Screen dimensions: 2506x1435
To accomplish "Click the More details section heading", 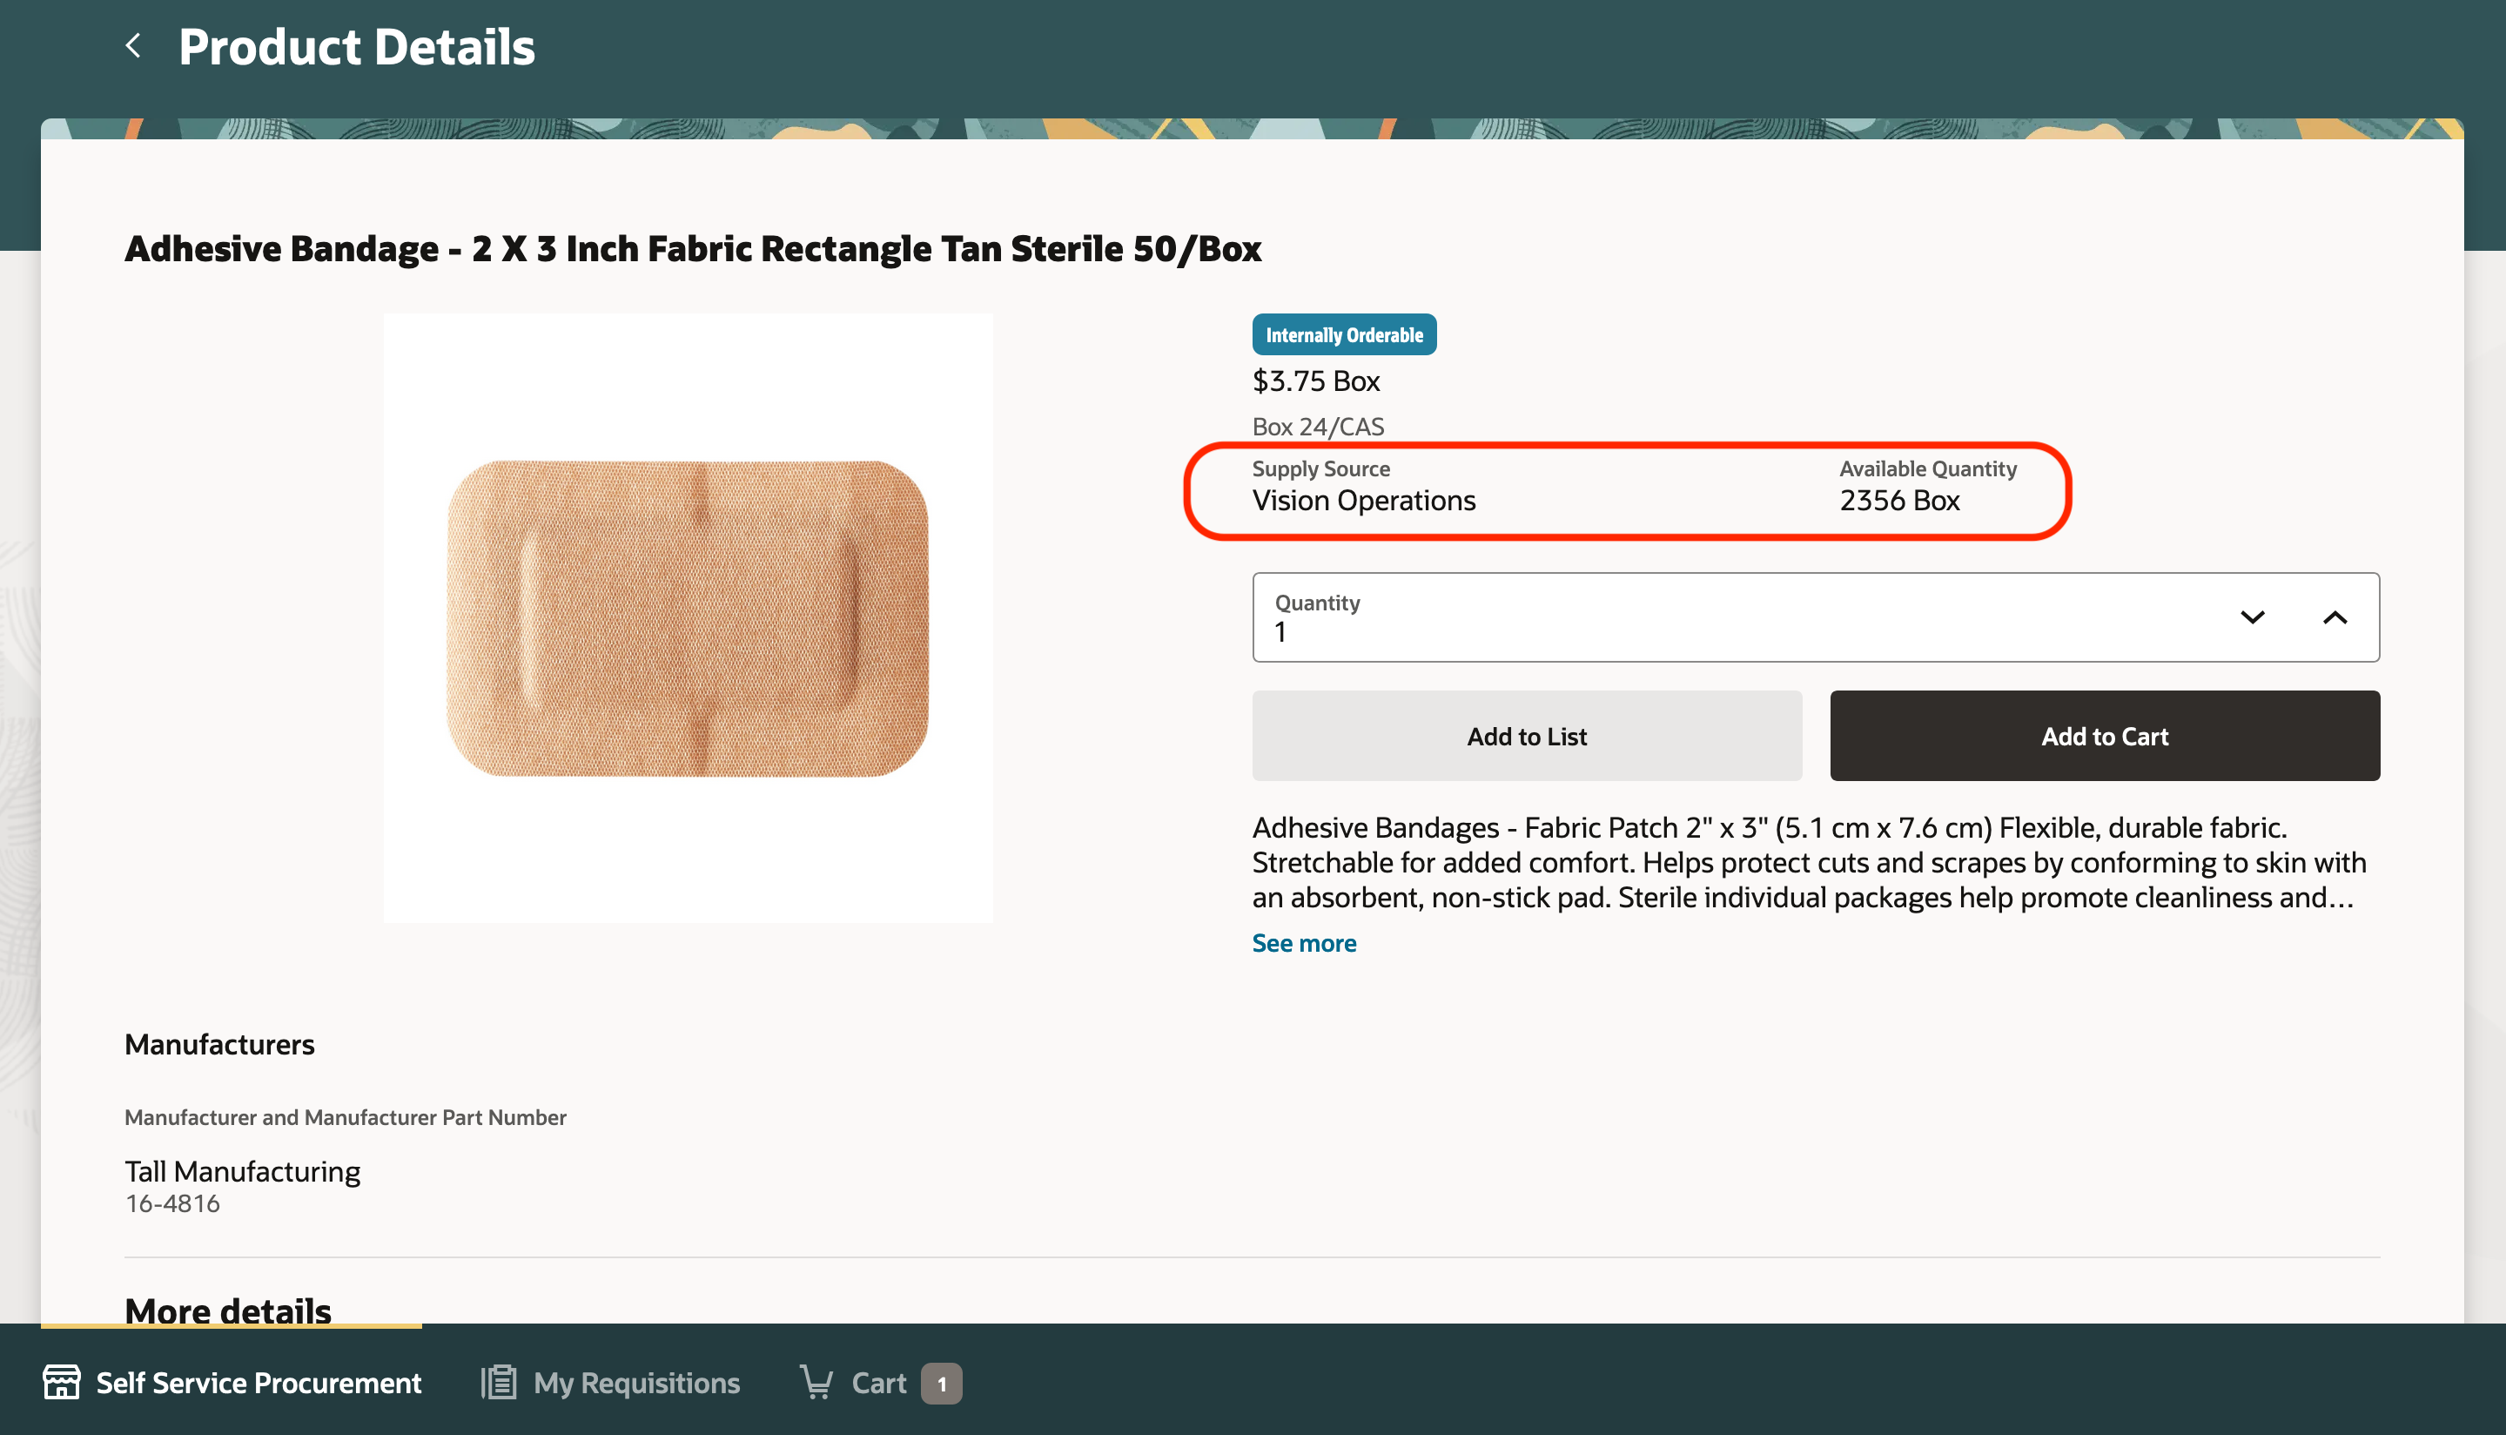I will 227,1310.
